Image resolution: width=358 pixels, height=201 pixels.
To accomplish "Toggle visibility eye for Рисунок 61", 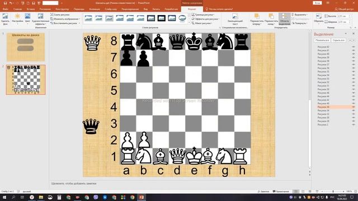I will pos(354,50).
